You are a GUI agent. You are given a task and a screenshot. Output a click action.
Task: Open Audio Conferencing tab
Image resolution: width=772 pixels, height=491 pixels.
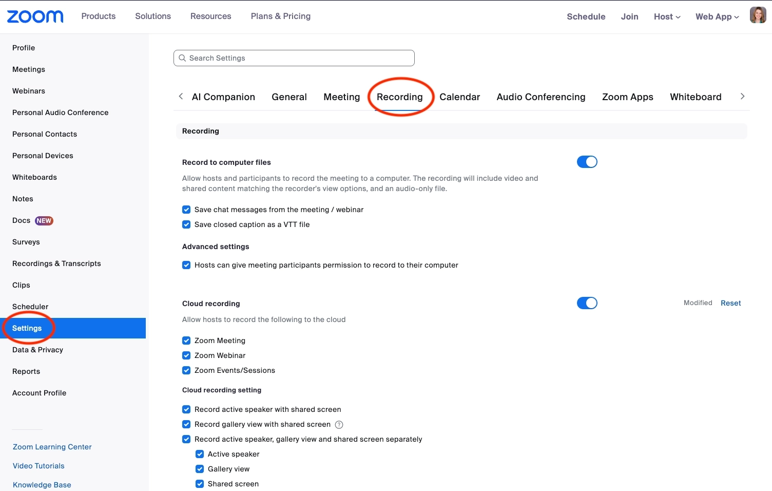click(541, 97)
